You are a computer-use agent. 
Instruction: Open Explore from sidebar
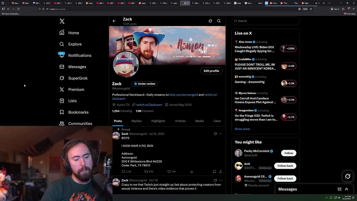(x=71, y=44)
